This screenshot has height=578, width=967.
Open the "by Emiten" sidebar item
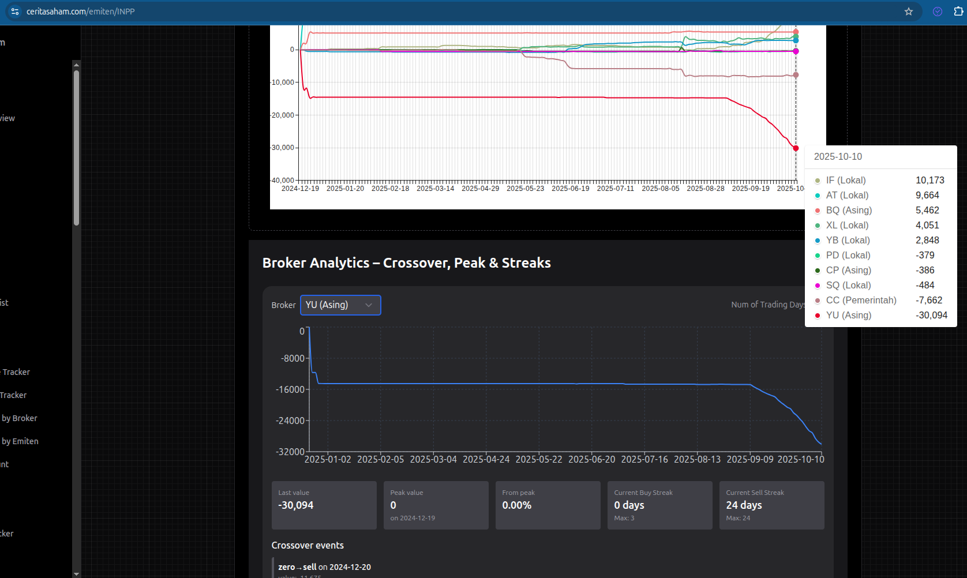(x=20, y=441)
